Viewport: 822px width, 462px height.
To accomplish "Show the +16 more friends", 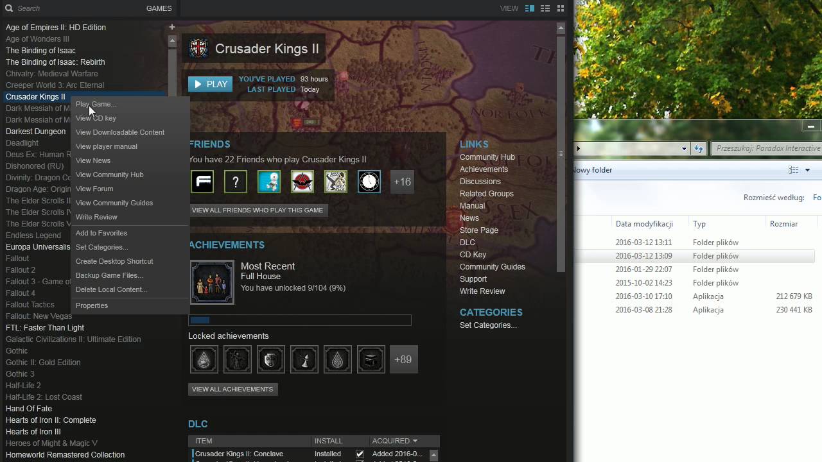I will point(402,182).
